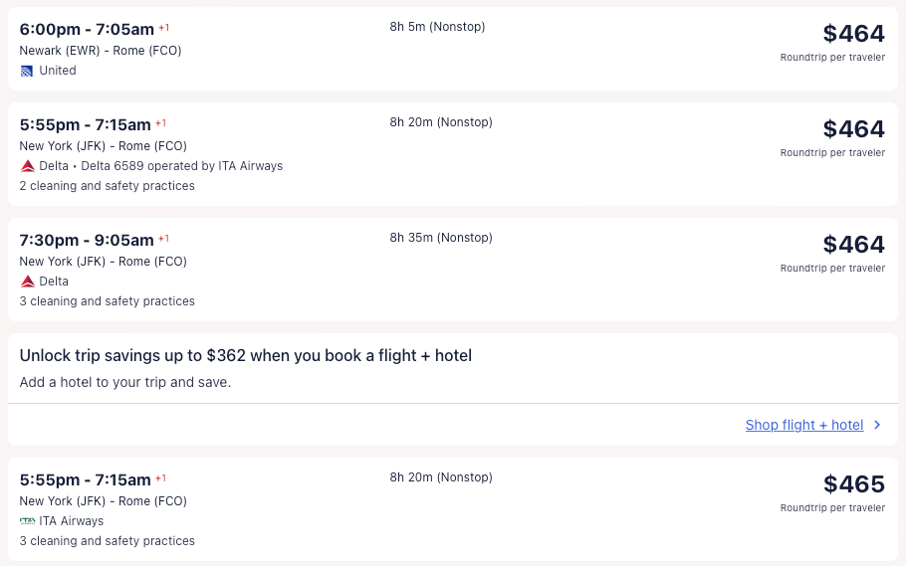
Task: Select the 7:30pm - 9:05am flight time
Action: click(x=87, y=240)
